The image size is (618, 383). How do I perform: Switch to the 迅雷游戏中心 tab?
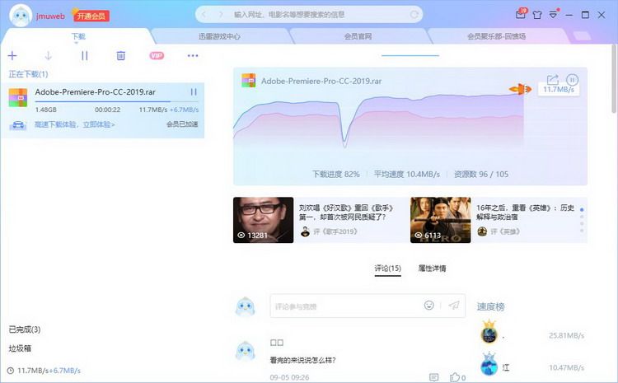point(219,36)
